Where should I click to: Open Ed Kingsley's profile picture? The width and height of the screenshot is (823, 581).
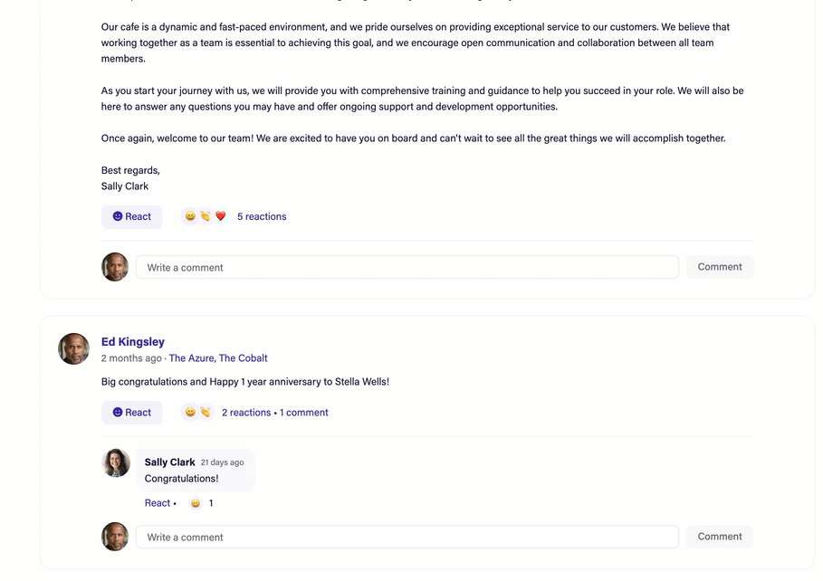coord(74,348)
